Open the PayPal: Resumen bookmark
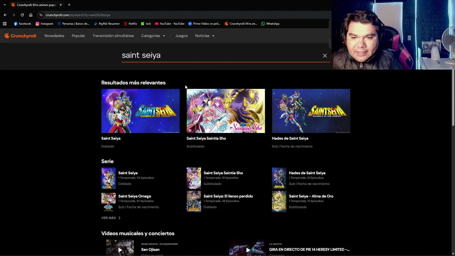455x256 pixels. 107,23
